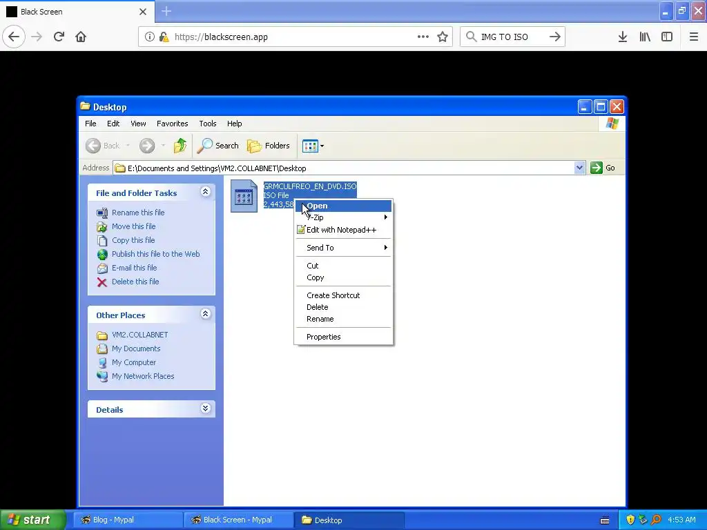Open Views dropdown in Explorer toolbar
This screenshot has height=530, width=707.
(x=313, y=146)
